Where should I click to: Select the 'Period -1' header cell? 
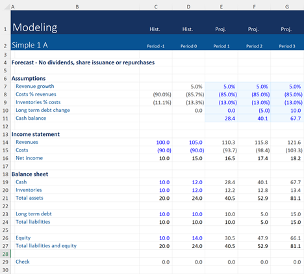point(156,46)
